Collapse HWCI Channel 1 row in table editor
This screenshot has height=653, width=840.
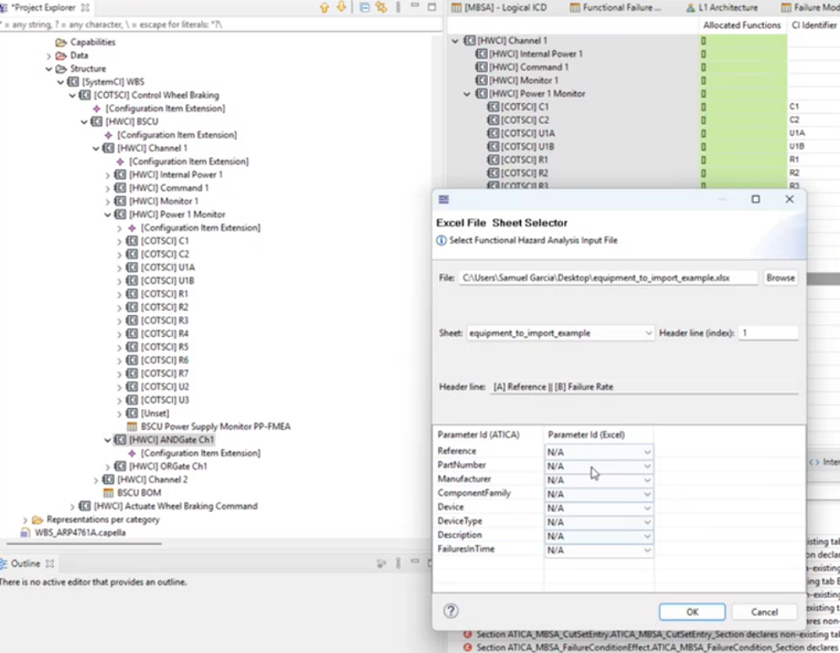tap(455, 41)
